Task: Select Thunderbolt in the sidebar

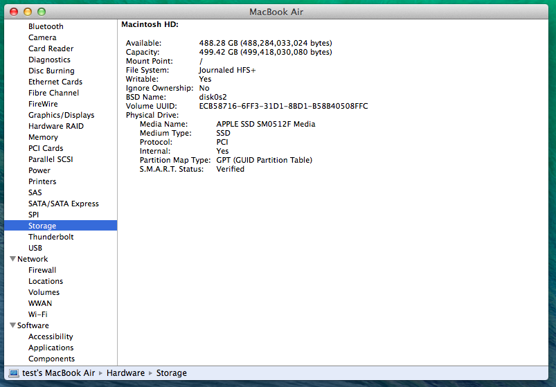Action: (51, 237)
